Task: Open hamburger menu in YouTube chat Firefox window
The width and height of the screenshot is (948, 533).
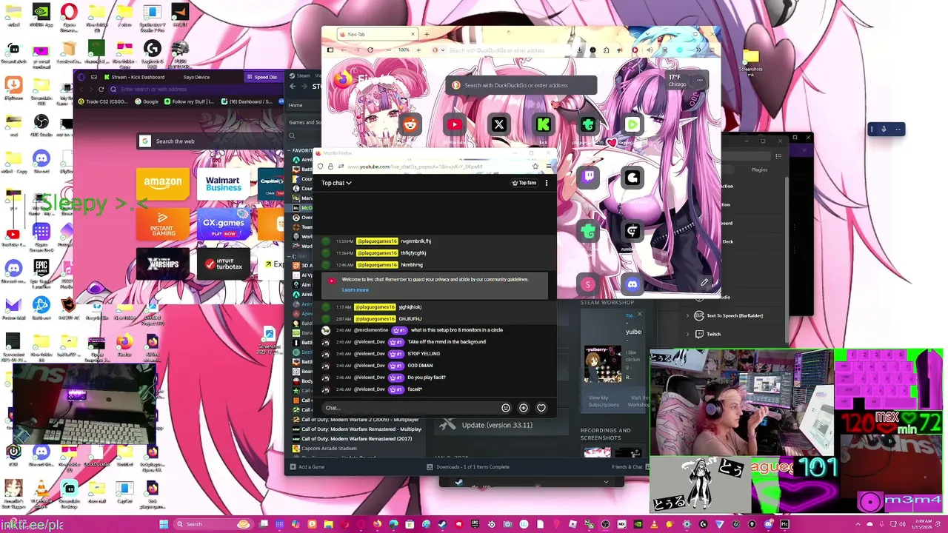Action: click(549, 167)
